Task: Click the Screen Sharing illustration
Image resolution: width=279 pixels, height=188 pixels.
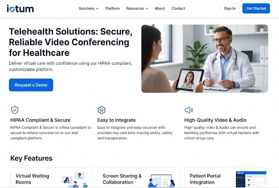Action: tap(162, 181)
